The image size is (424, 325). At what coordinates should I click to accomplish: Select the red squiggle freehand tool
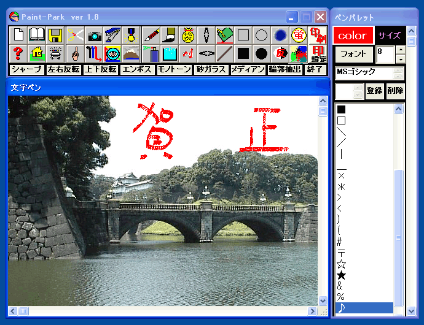pos(188,53)
